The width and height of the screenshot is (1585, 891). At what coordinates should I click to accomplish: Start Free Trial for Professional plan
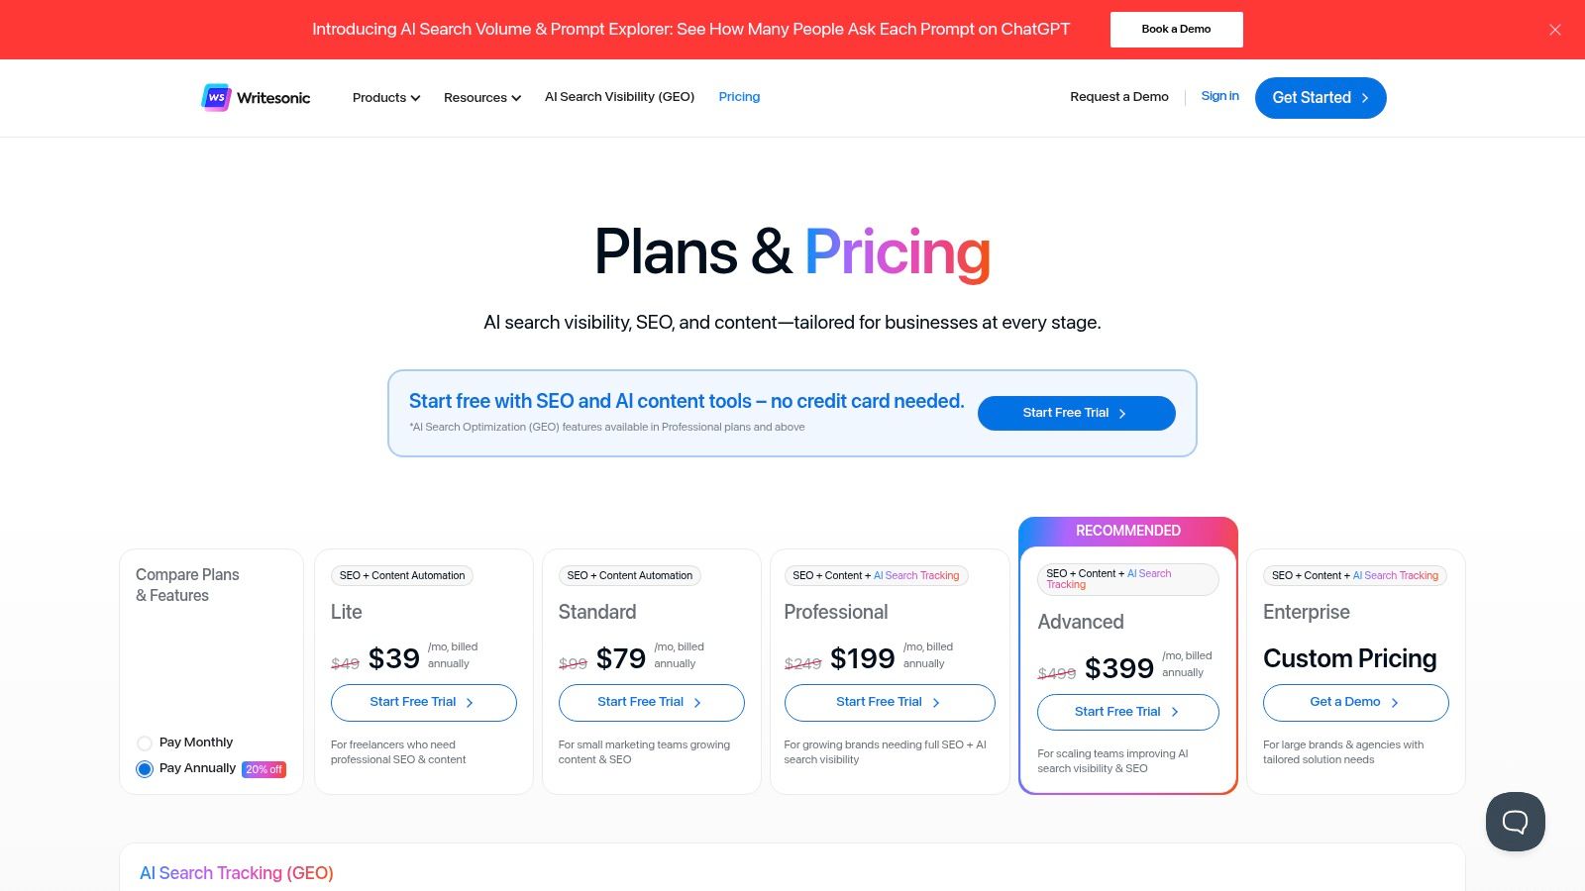coord(890,702)
